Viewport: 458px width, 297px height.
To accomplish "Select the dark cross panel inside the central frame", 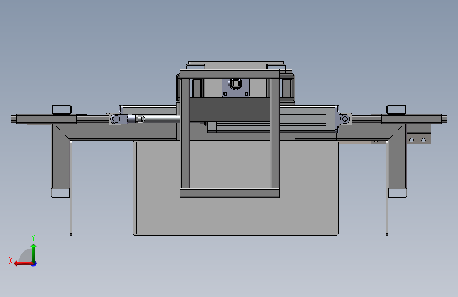I will point(230,109).
